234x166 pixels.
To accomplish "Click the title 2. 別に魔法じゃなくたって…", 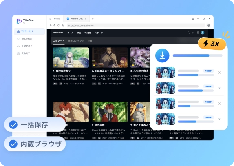I will click(108, 71).
